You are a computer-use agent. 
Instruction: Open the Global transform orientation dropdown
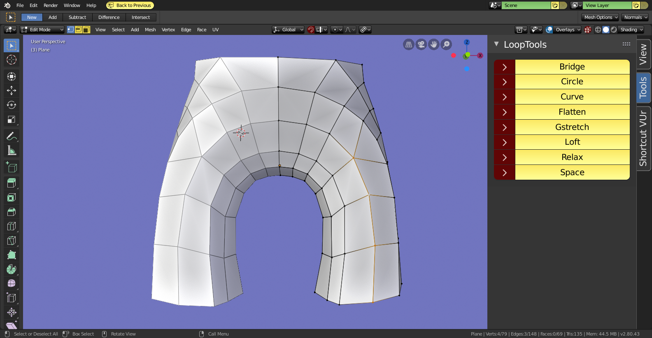[x=288, y=30]
